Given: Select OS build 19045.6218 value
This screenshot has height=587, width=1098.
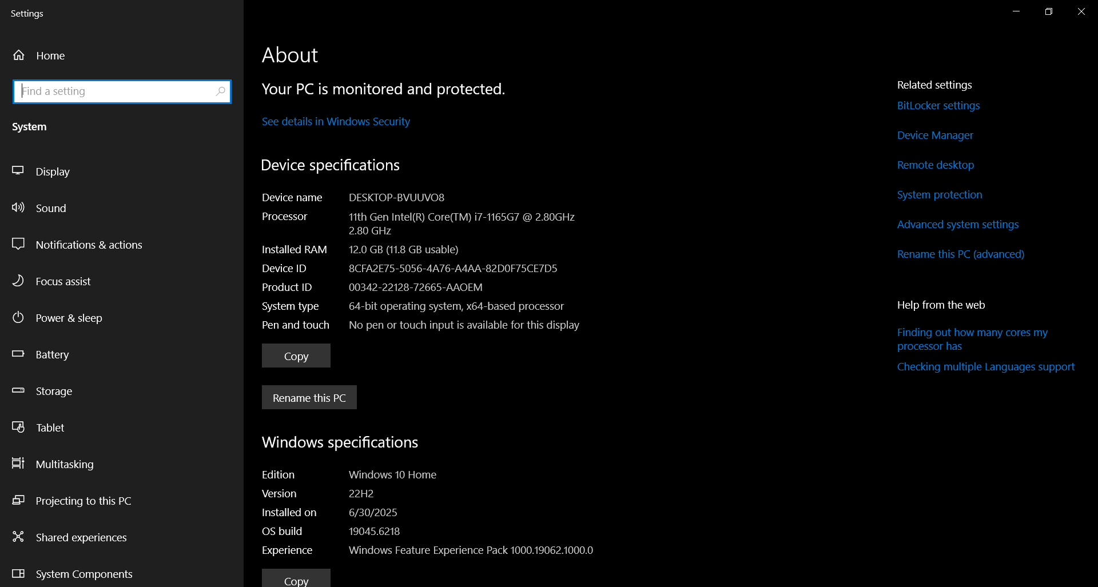Looking at the screenshot, I should coord(374,532).
